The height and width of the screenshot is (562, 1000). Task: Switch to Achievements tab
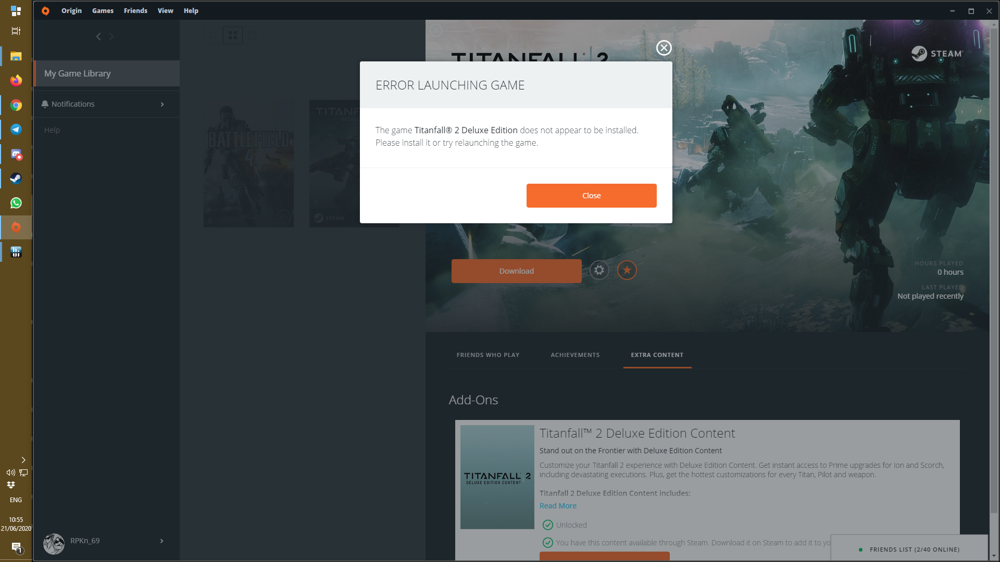tap(575, 355)
